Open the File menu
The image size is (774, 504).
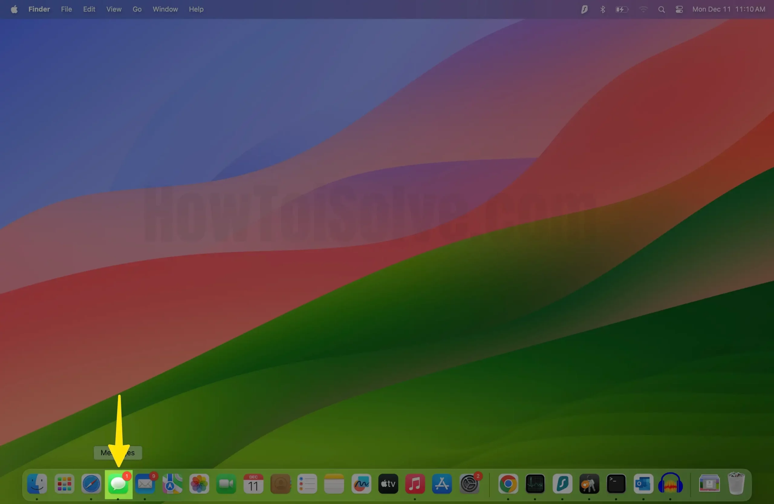tap(66, 9)
